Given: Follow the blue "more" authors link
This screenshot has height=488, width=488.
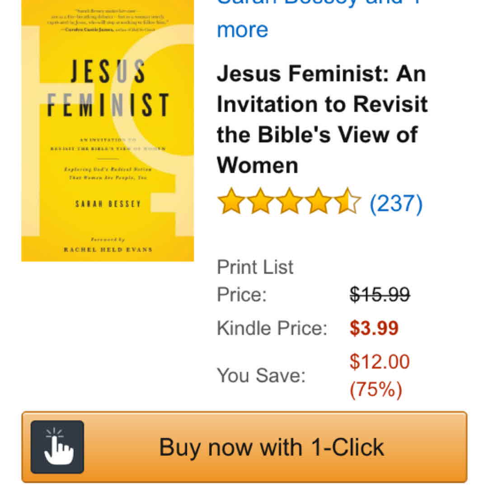Looking at the screenshot, I should click(x=243, y=29).
